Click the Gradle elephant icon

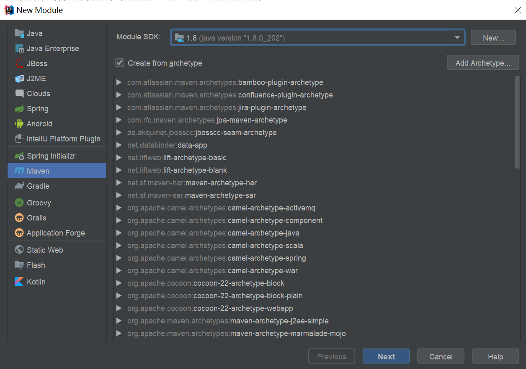tap(19, 186)
